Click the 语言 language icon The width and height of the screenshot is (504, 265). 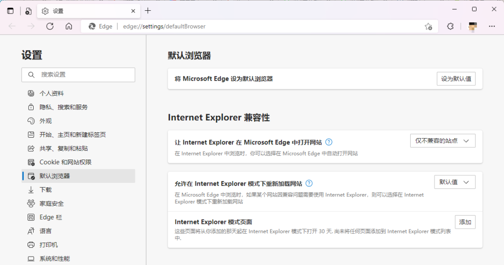click(31, 231)
